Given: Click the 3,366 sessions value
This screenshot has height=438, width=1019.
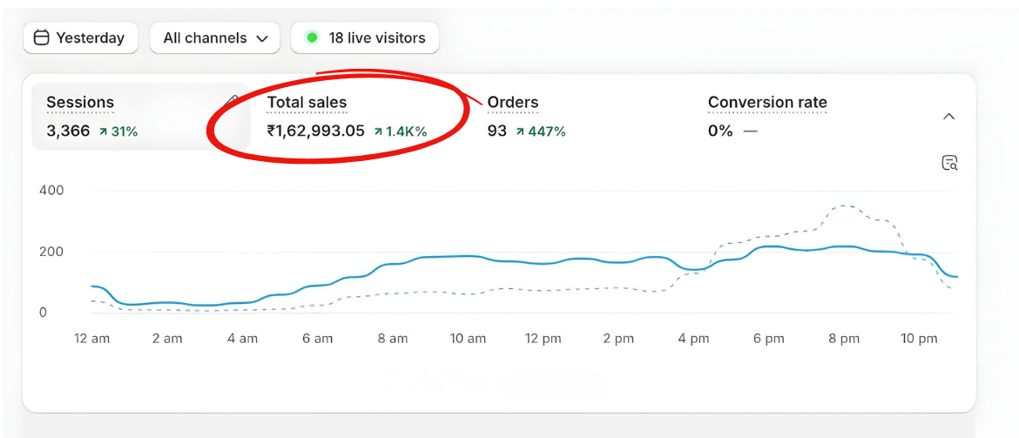Looking at the screenshot, I should [68, 131].
